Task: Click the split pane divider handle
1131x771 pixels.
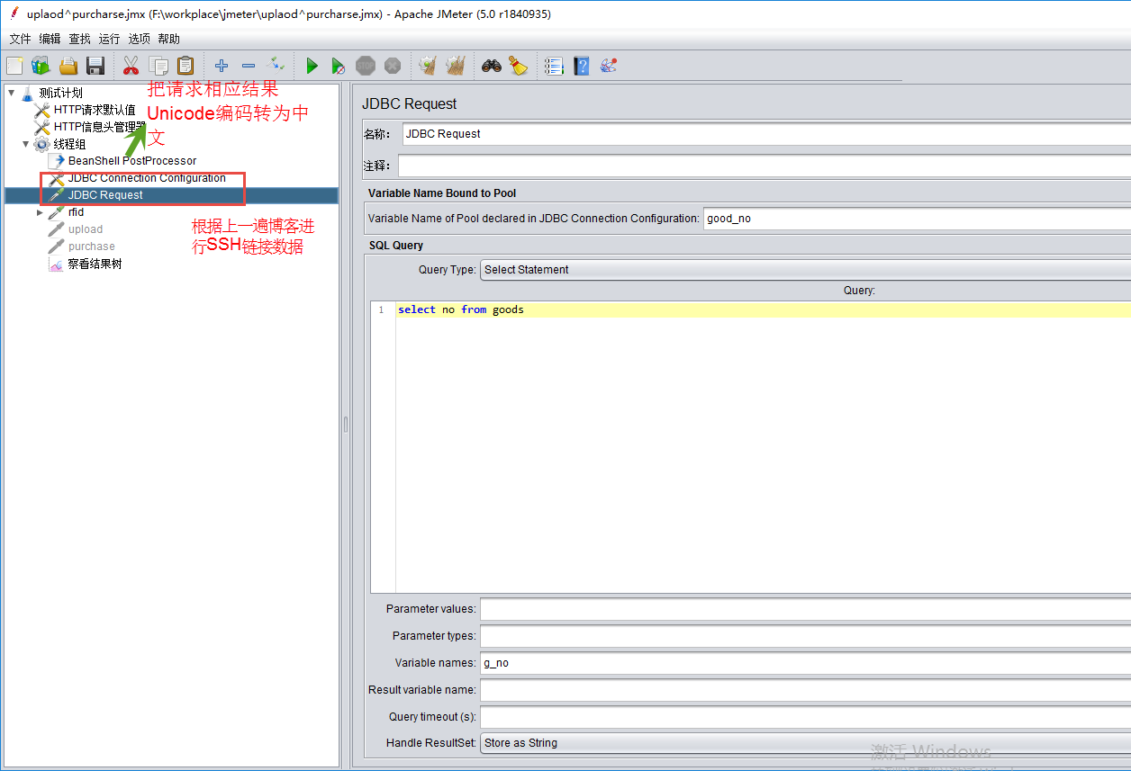Action: click(345, 425)
